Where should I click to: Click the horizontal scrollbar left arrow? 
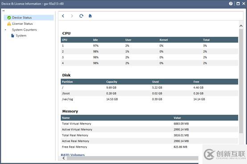tap(64, 158)
